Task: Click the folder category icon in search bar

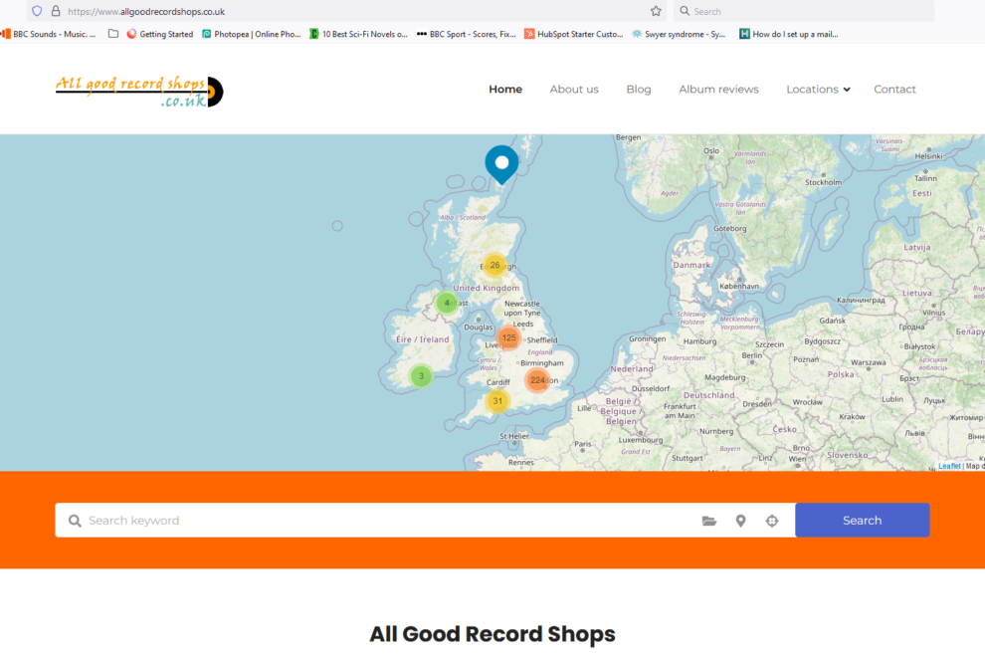Action: click(x=709, y=521)
